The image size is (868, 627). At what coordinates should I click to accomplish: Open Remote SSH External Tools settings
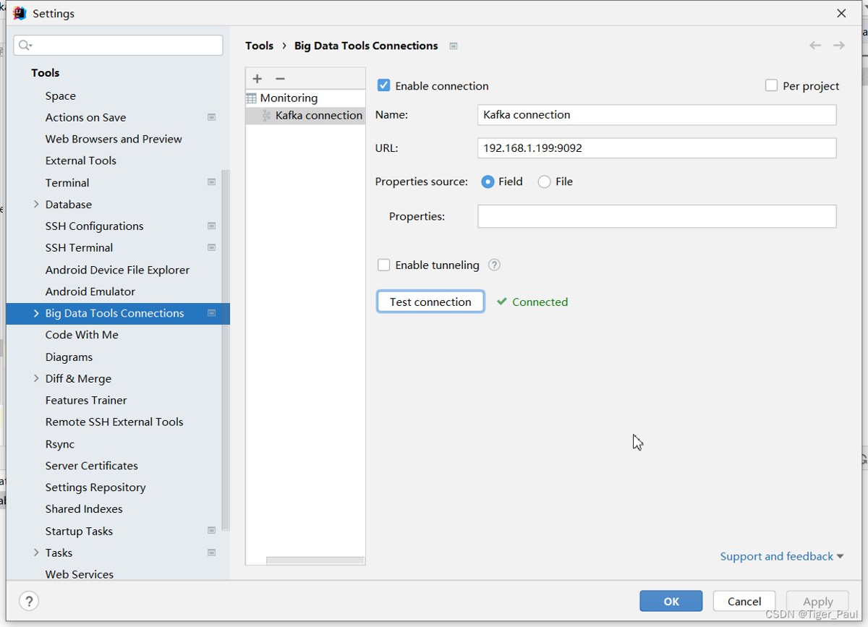(114, 422)
